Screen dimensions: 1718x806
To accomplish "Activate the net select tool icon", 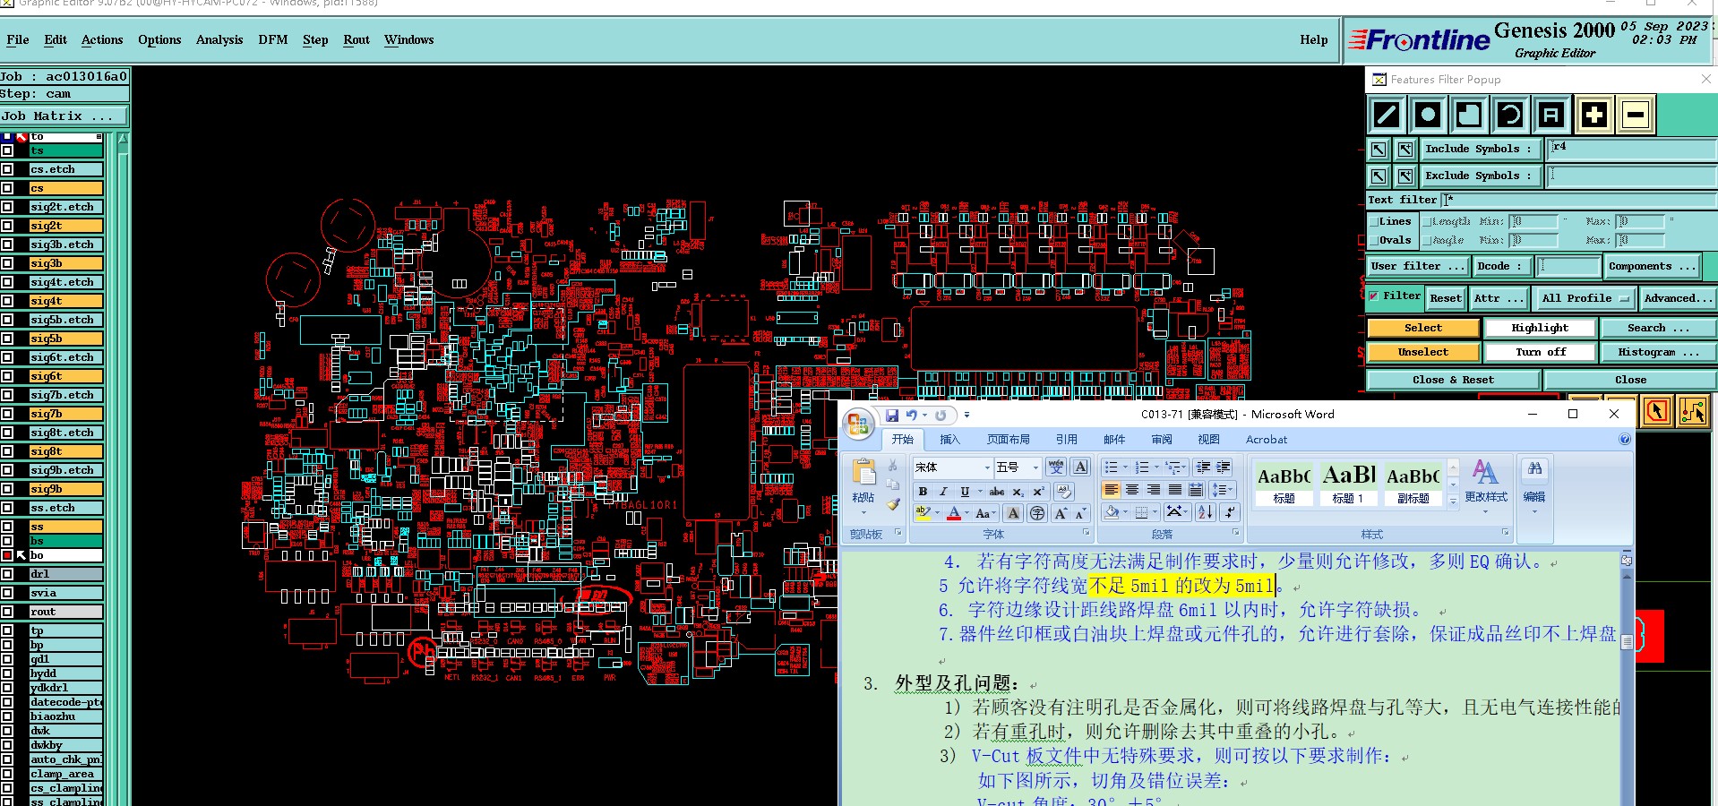I will point(1693,411).
